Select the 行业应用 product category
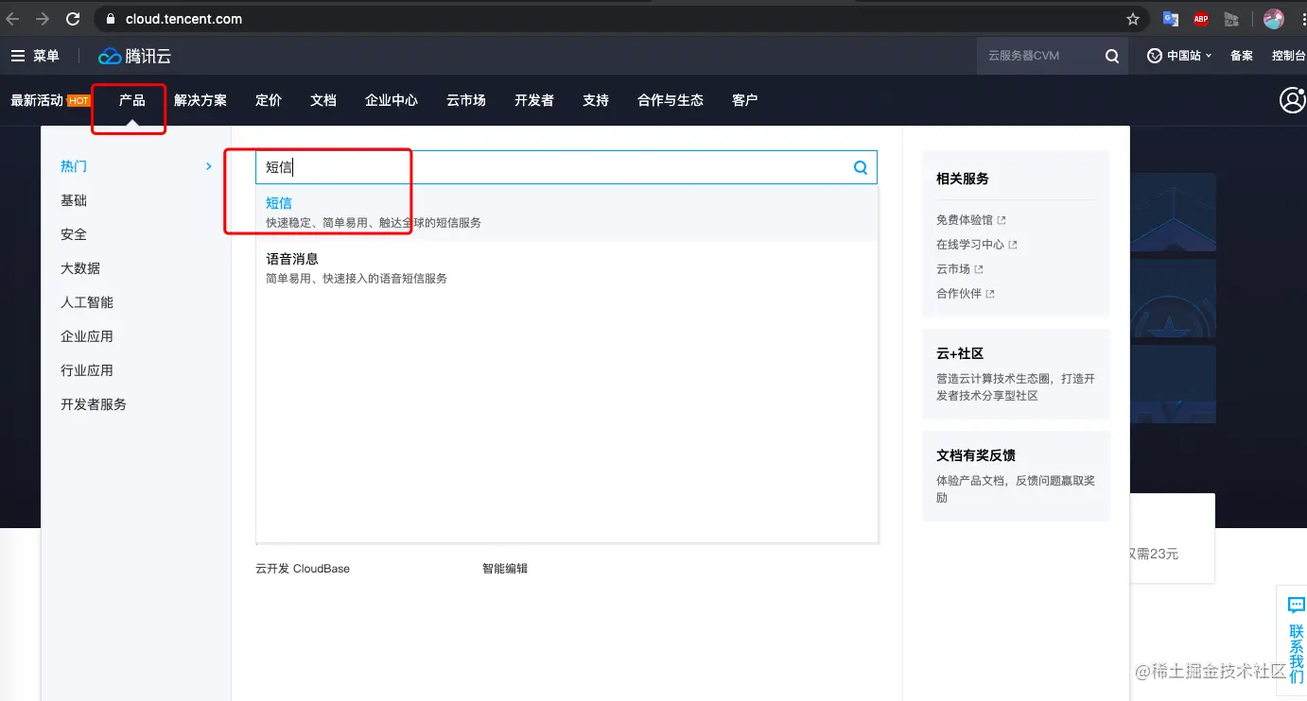 coord(87,370)
